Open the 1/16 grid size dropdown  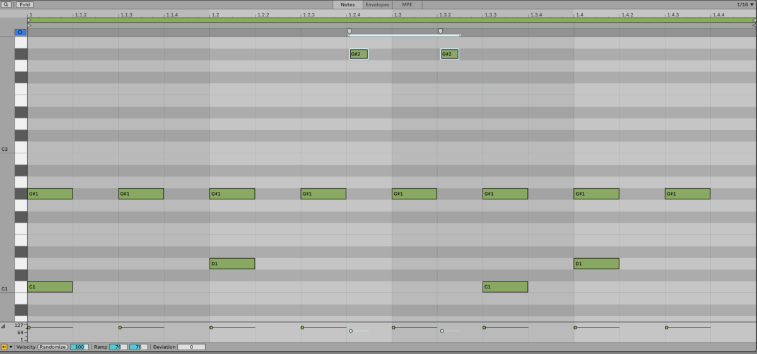[x=746, y=4]
